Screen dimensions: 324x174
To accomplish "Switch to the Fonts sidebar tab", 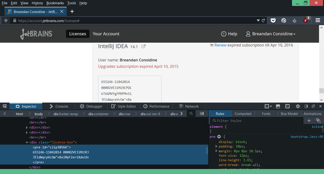I will click(x=266, y=114).
